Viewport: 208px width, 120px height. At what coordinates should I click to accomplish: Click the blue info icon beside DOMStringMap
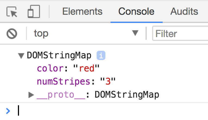tap(101, 56)
